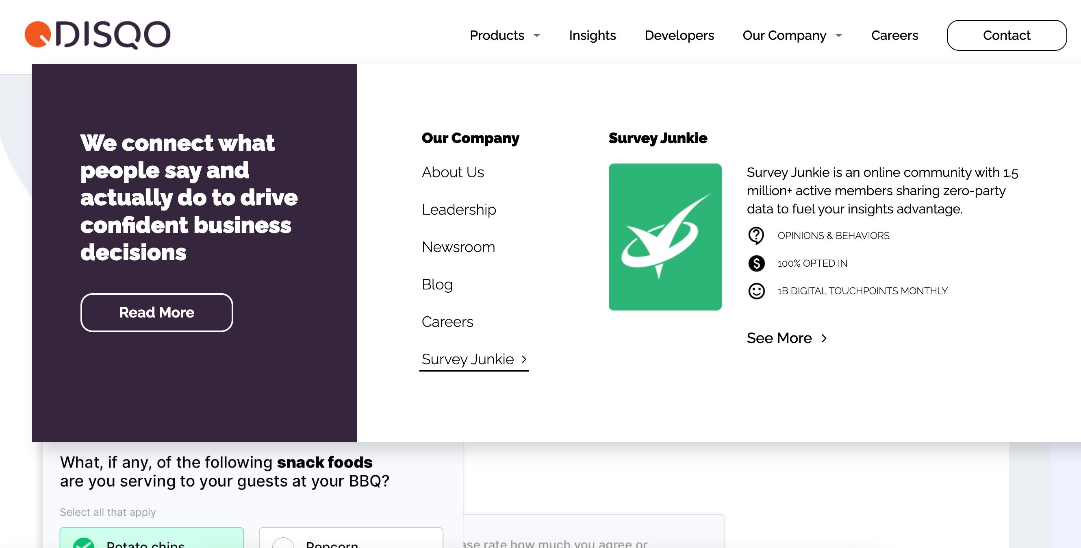Click the arrow beside Survey Junkie link
This screenshot has height=548, width=1081.
(x=524, y=359)
